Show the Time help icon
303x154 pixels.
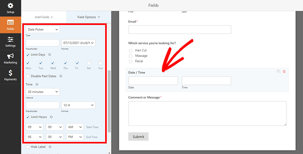[37, 85]
